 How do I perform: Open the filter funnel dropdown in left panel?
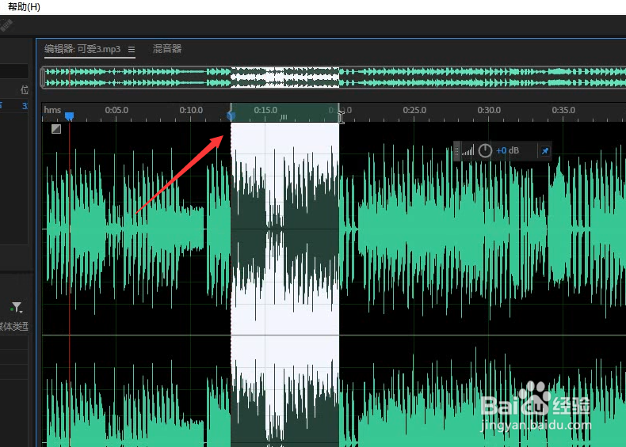click(x=17, y=308)
